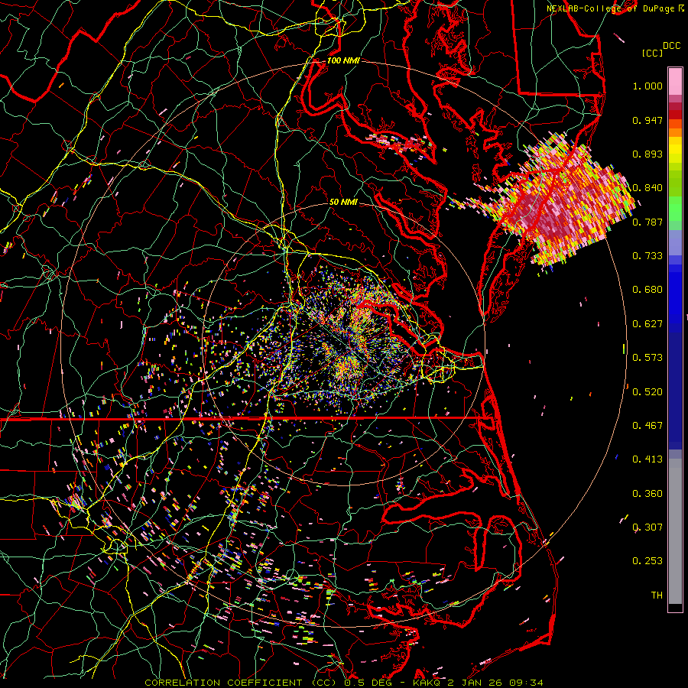Click the pink top segment of color bar
This screenshot has width=688, height=688.
pyautogui.click(x=675, y=81)
